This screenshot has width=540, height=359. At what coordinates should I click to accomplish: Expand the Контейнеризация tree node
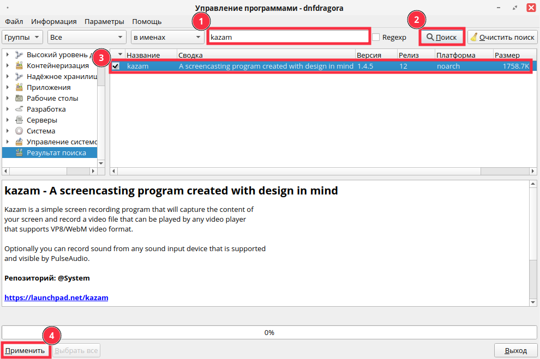(x=8, y=65)
